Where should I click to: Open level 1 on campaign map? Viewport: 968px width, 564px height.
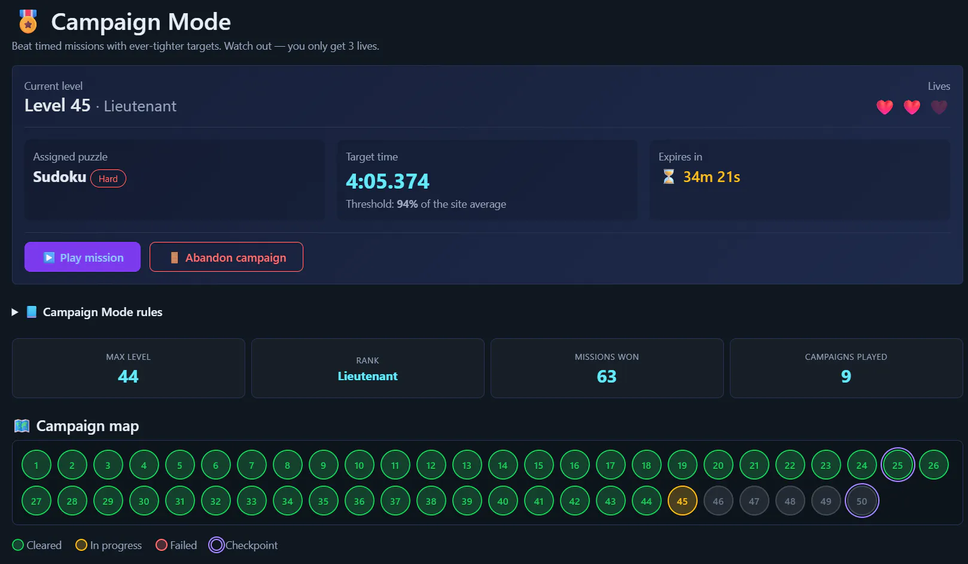36,465
